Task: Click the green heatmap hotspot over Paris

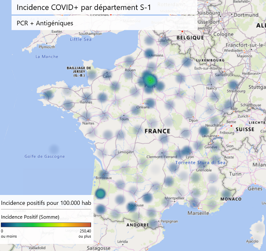Action: click(150, 79)
